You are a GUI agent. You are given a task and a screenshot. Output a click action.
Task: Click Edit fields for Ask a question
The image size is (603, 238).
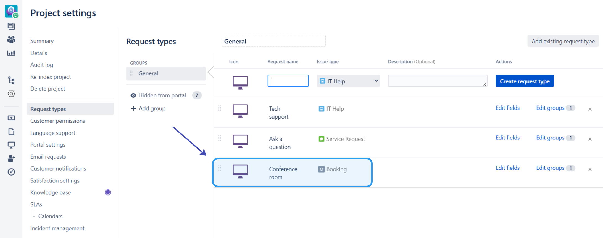[x=507, y=138]
